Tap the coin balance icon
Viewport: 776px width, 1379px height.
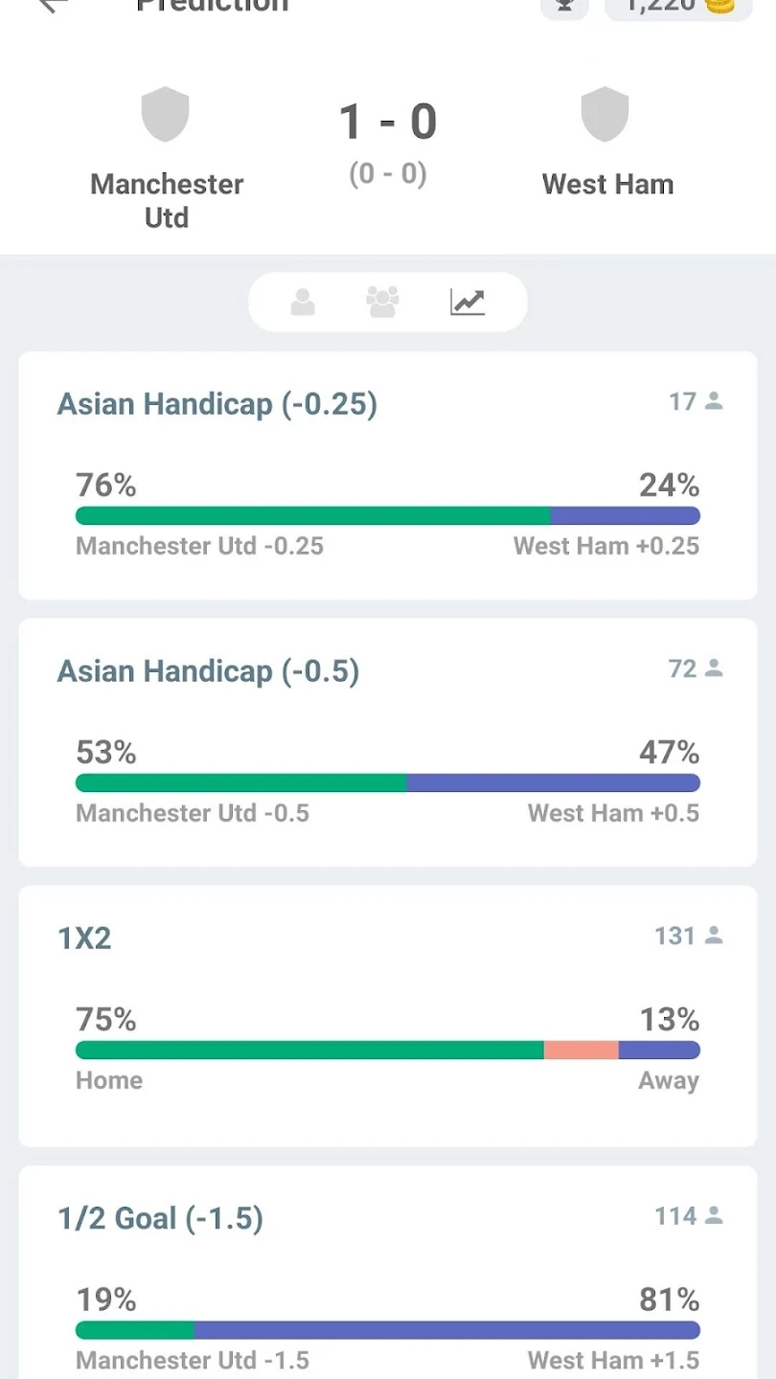point(720,5)
